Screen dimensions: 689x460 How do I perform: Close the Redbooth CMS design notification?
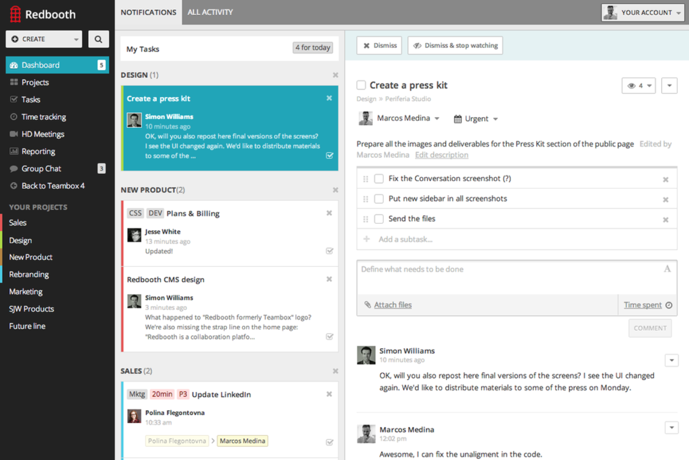coord(329,279)
